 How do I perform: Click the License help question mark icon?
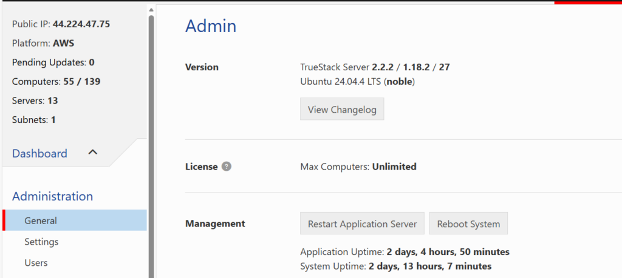click(x=227, y=167)
